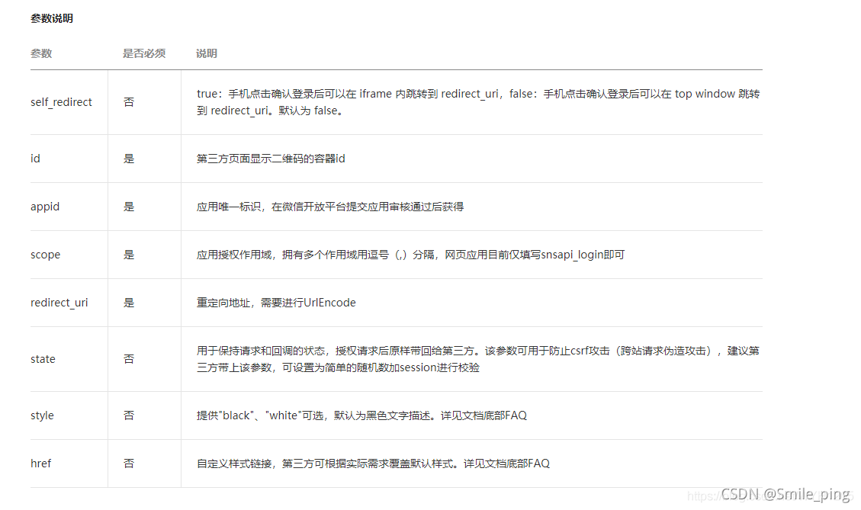Click the 否 value in self_redirect row
Screen dimensions: 861x510
[128, 102]
